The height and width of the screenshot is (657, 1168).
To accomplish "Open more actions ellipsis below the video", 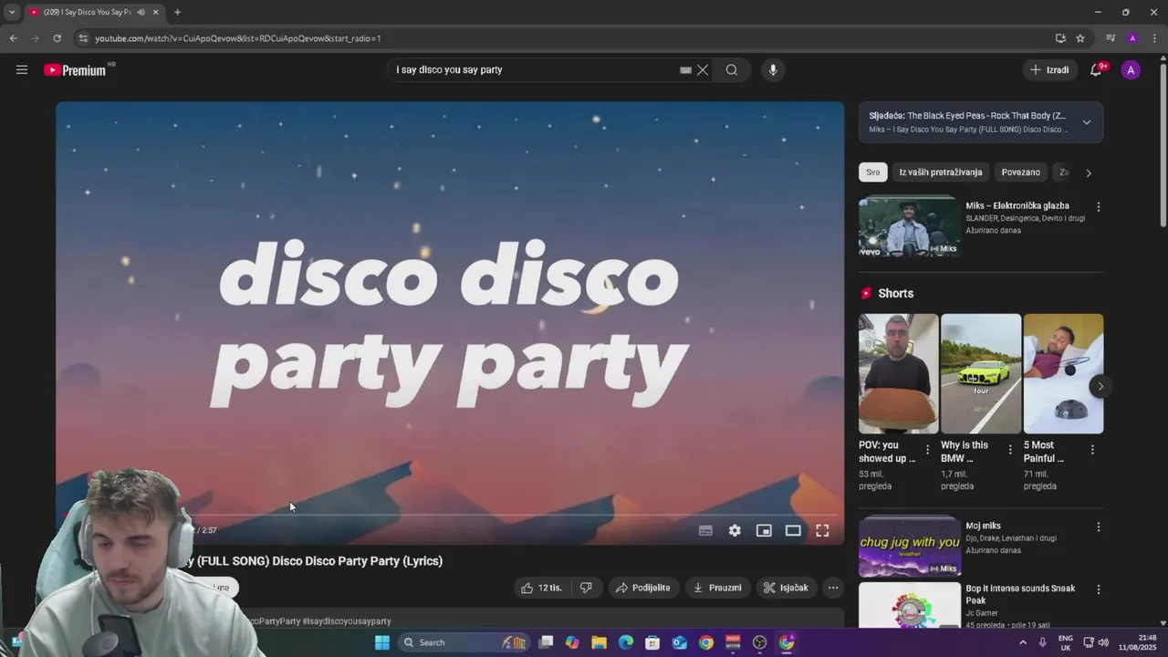I will (x=833, y=588).
